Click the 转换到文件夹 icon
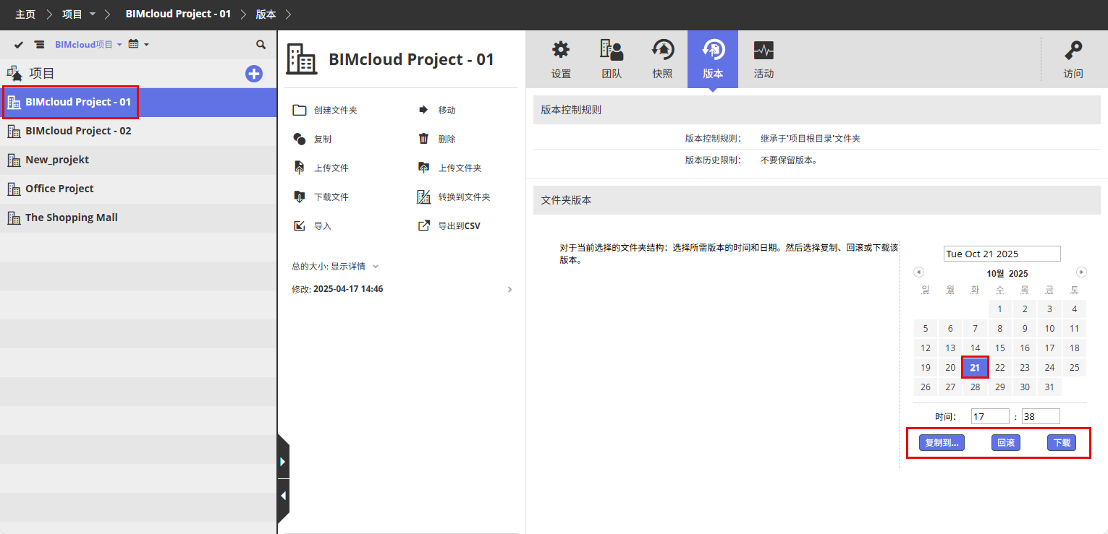Screen dimensions: 1108x534 click(424, 197)
